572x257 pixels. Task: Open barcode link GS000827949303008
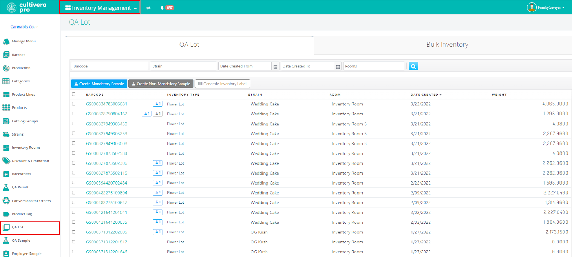pos(107,143)
